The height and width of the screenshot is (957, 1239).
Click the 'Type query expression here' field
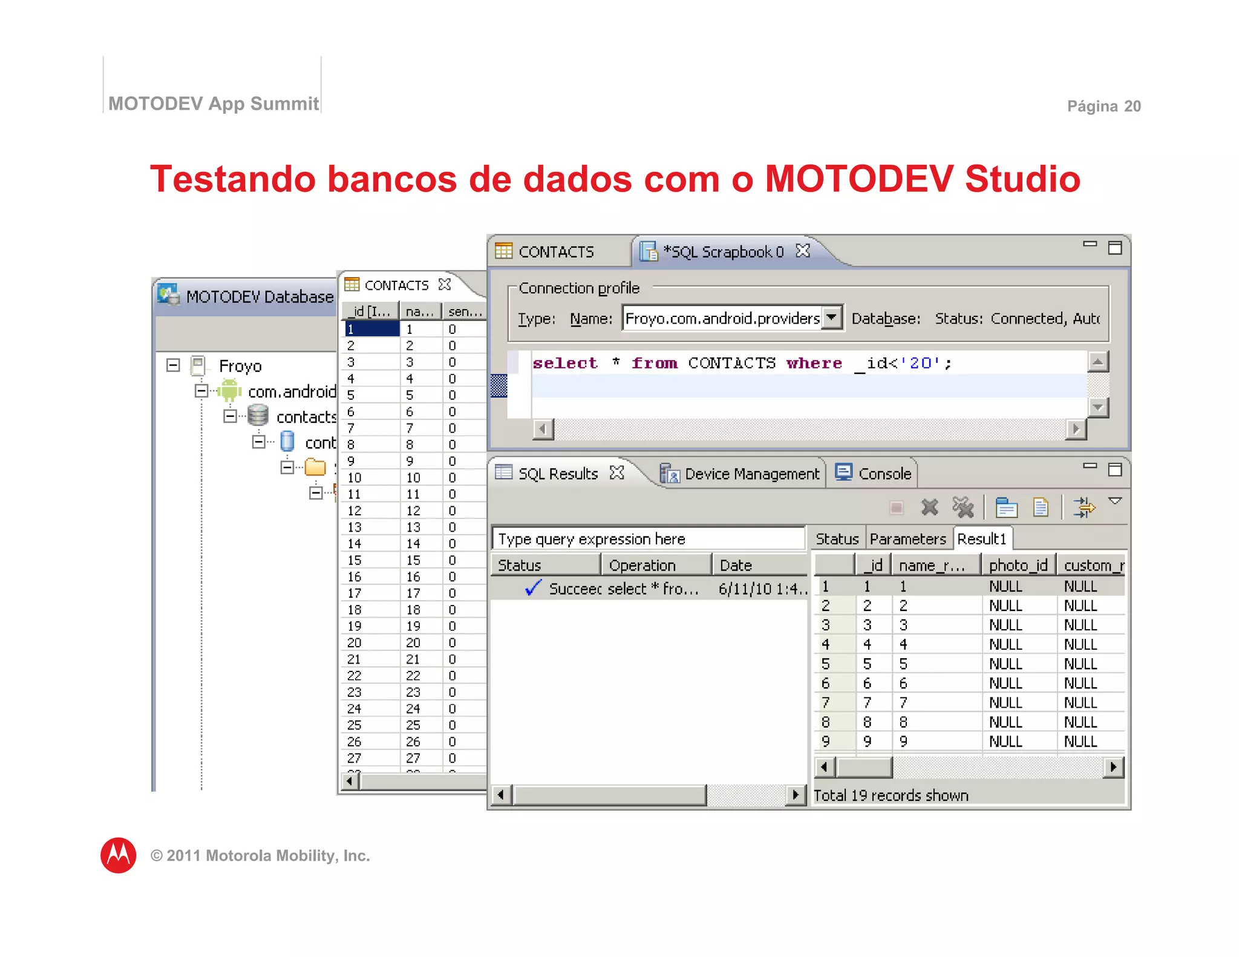point(648,538)
